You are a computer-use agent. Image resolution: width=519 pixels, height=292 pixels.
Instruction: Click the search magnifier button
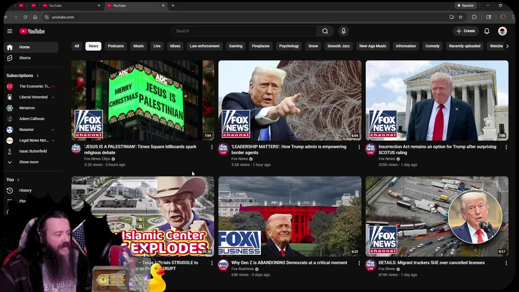coord(325,31)
